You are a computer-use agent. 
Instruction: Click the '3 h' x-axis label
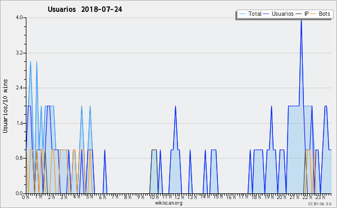(x=64, y=197)
